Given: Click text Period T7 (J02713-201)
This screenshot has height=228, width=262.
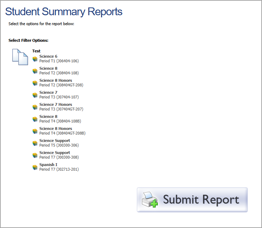Looking at the screenshot, I should tap(59, 169).
